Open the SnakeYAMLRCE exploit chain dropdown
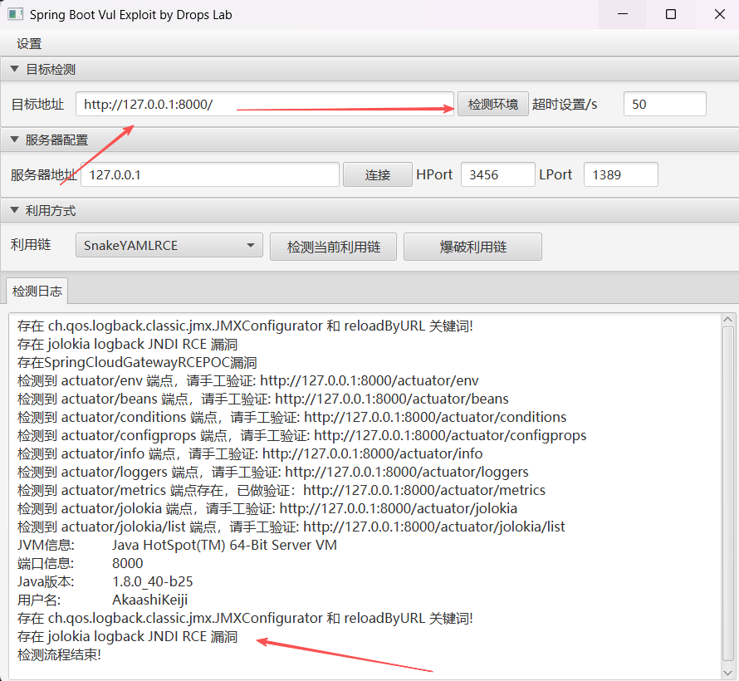Screen dimensions: 739x681 click(x=169, y=246)
